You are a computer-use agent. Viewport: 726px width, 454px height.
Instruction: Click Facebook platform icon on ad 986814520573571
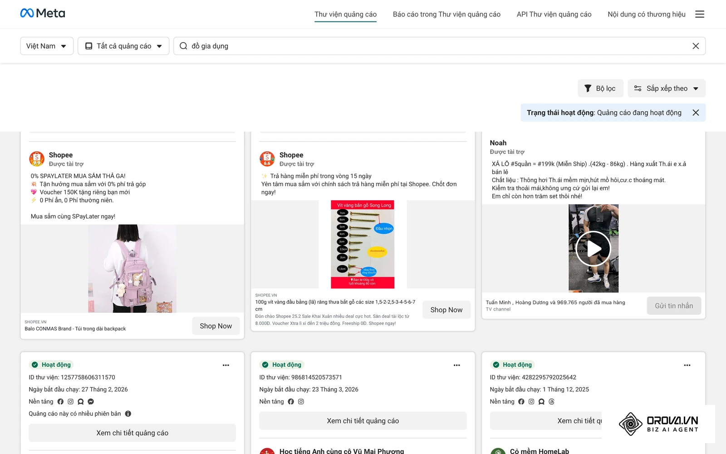[291, 401]
